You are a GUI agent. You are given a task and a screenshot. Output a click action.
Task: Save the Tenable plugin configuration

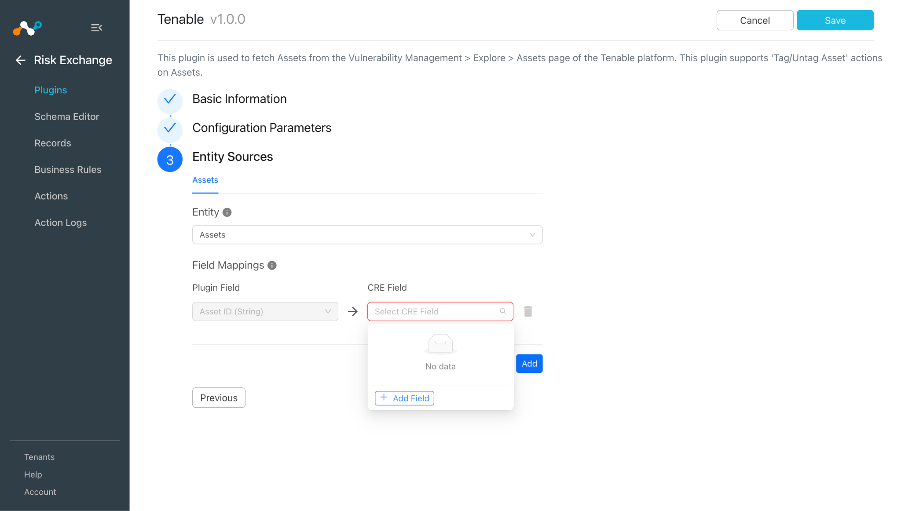[835, 20]
